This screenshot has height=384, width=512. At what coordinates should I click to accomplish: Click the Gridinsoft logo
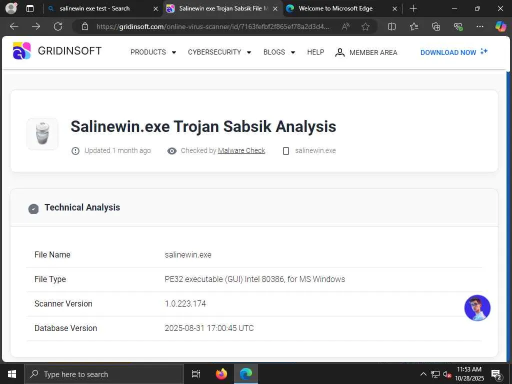coord(57,51)
